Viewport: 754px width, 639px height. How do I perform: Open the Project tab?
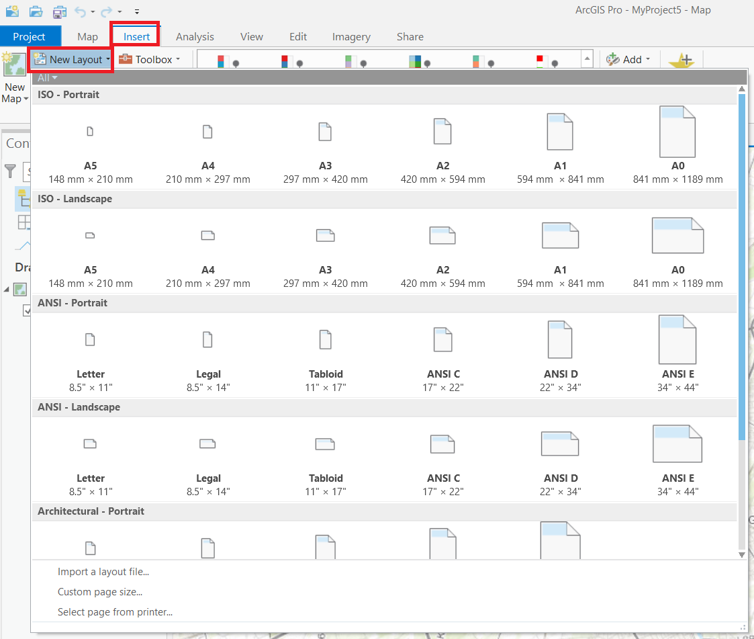pyautogui.click(x=30, y=36)
